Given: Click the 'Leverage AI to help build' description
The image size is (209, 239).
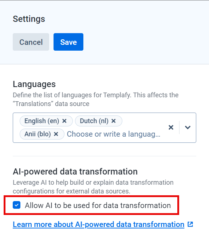Looking at the screenshot, I should (93, 187).
